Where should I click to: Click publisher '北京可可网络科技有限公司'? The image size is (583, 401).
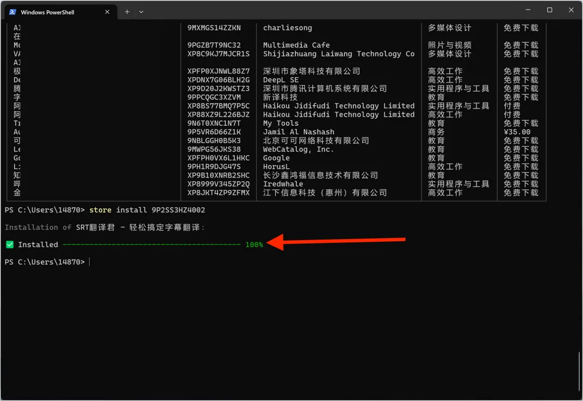(316, 140)
